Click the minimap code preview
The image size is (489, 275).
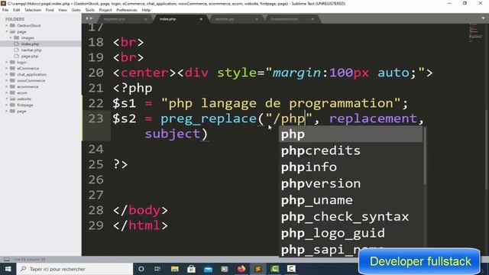(475, 33)
